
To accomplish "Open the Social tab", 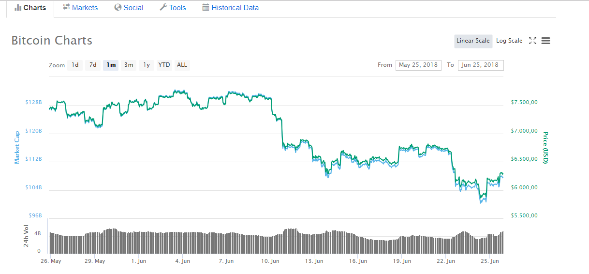I will pyautogui.click(x=129, y=8).
